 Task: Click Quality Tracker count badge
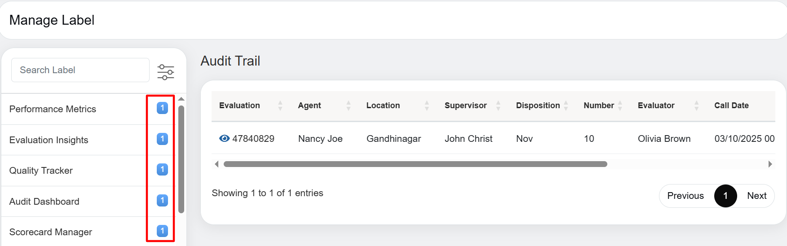[x=162, y=169]
